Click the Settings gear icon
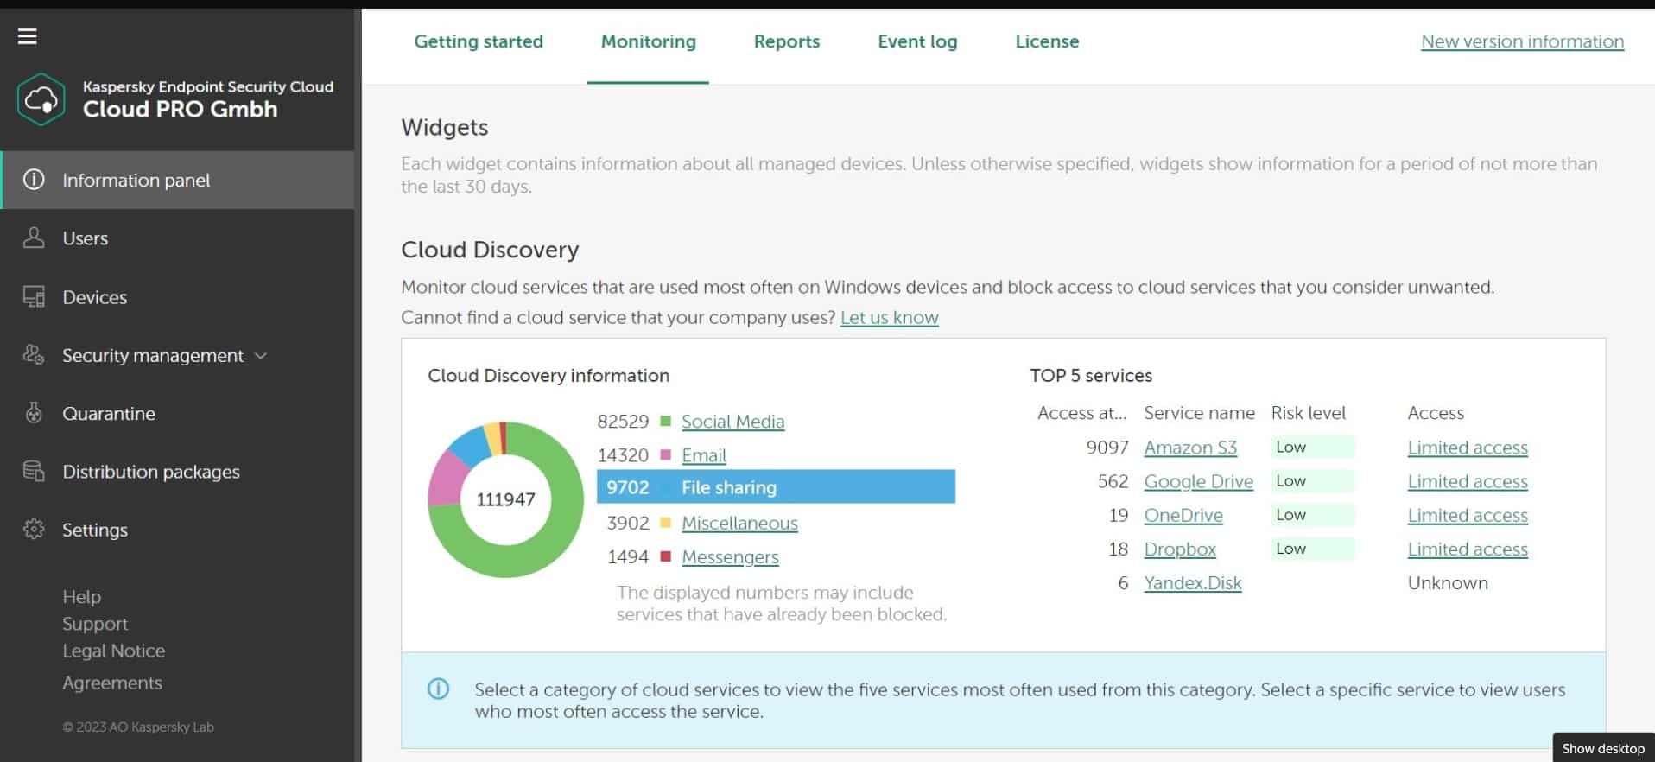 click(x=34, y=529)
